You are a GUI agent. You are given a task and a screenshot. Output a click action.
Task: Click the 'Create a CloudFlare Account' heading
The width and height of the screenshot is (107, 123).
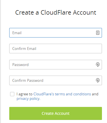(56, 12)
